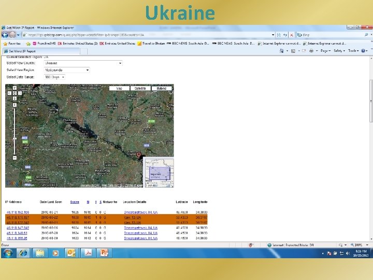The height and width of the screenshot is (280, 373).
Task: Click the map pan left arrow
Action: [9, 93]
